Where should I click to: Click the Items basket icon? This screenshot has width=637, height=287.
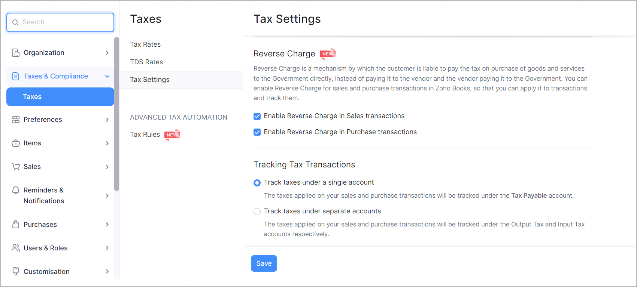pyautogui.click(x=16, y=143)
